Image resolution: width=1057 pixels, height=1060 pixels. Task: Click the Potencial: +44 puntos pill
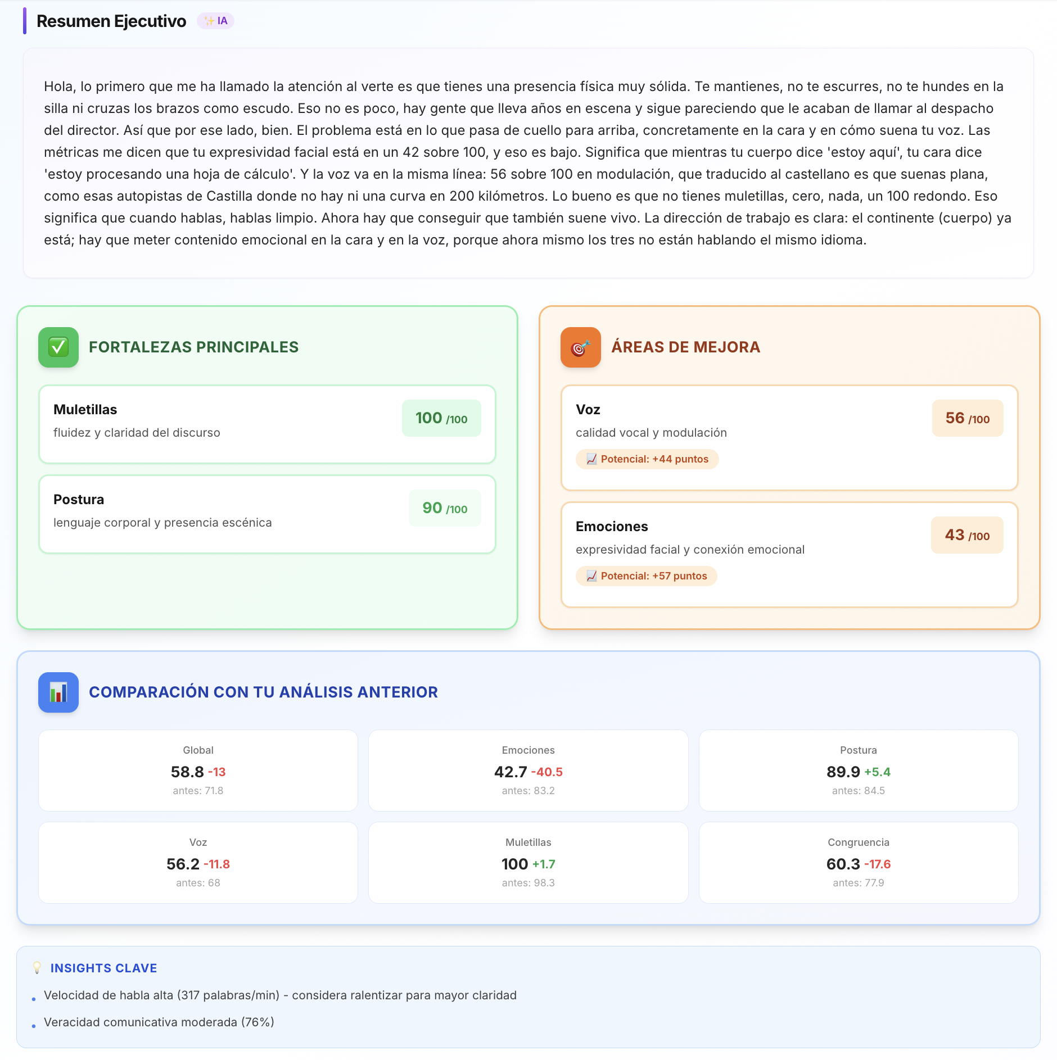[647, 459]
